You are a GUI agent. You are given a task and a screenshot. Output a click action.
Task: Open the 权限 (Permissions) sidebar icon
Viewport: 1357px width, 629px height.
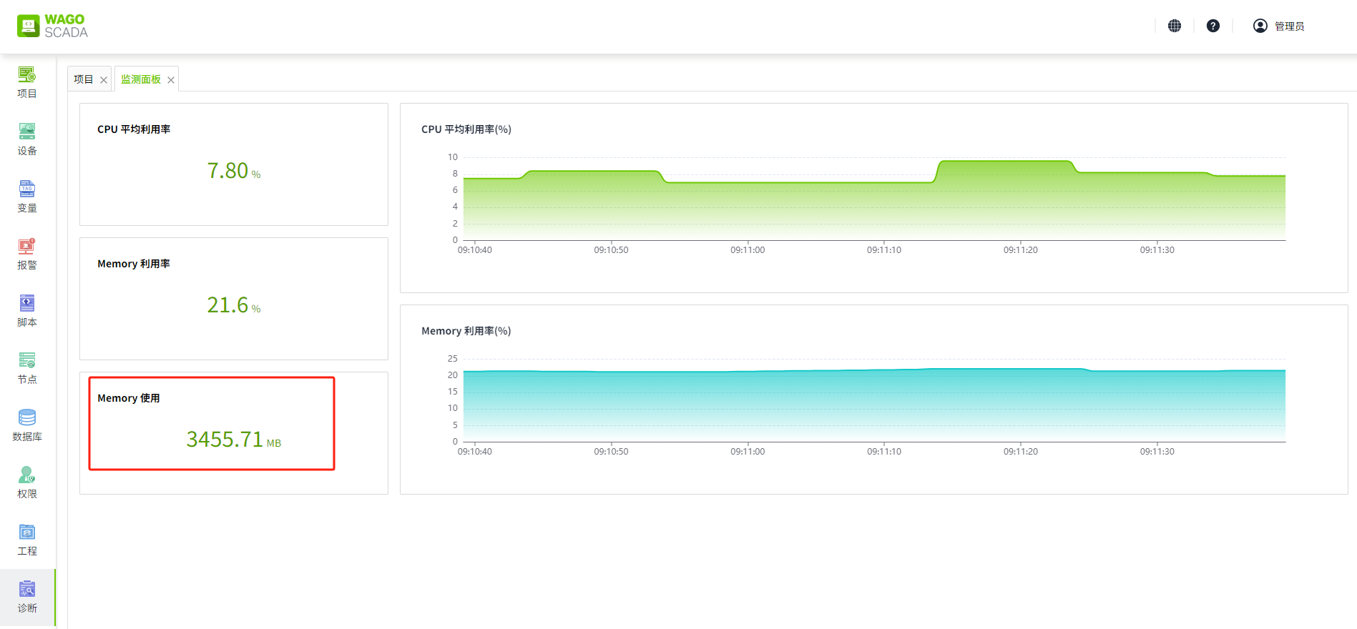(27, 482)
